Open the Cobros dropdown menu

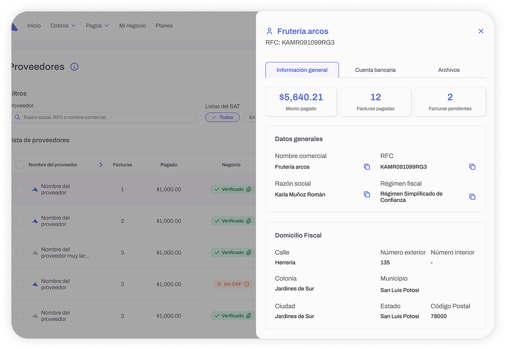pyautogui.click(x=63, y=26)
